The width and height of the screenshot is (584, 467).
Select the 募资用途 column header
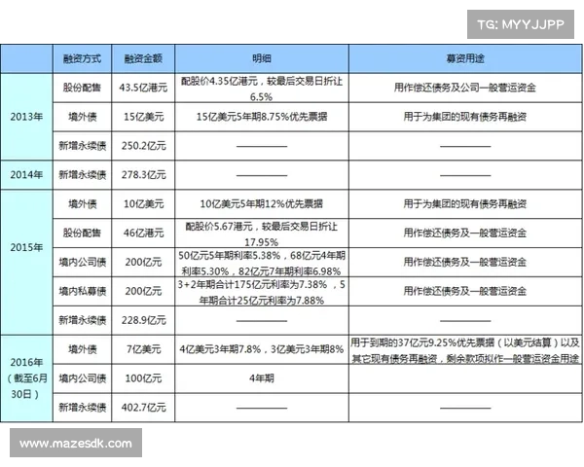pos(465,58)
